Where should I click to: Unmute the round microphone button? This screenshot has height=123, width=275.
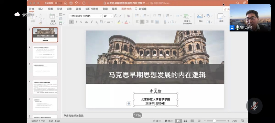pos(254,106)
